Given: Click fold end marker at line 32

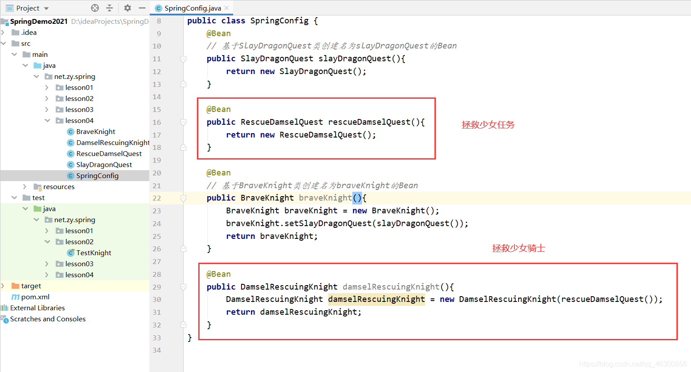Looking at the screenshot, I should click(x=183, y=325).
